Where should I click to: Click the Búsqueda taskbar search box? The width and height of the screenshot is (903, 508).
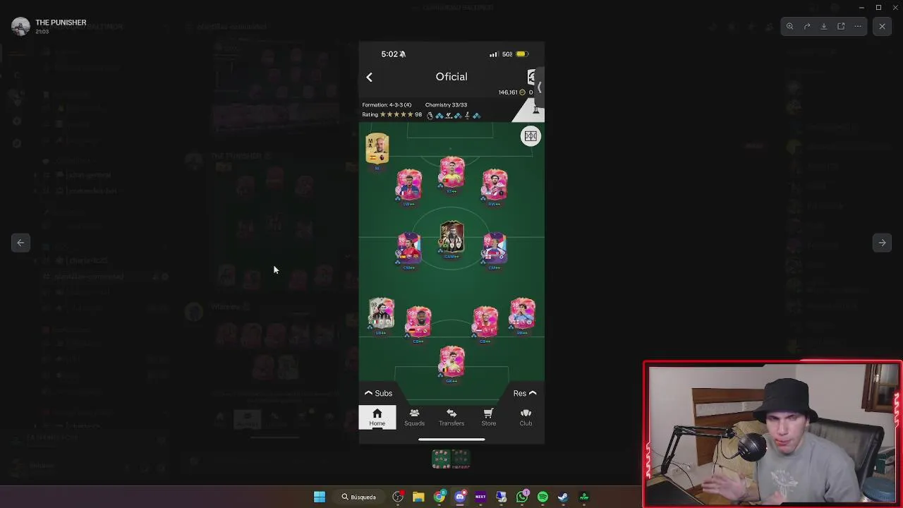[x=358, y=497]
